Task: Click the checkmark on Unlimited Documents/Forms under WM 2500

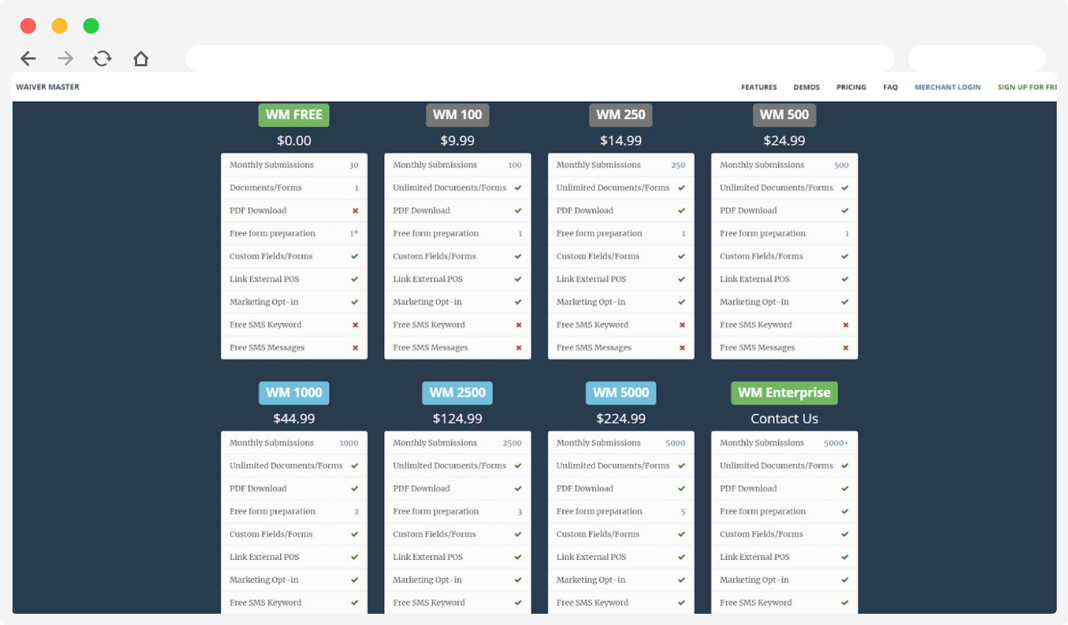Action: [x=518, y=465]
